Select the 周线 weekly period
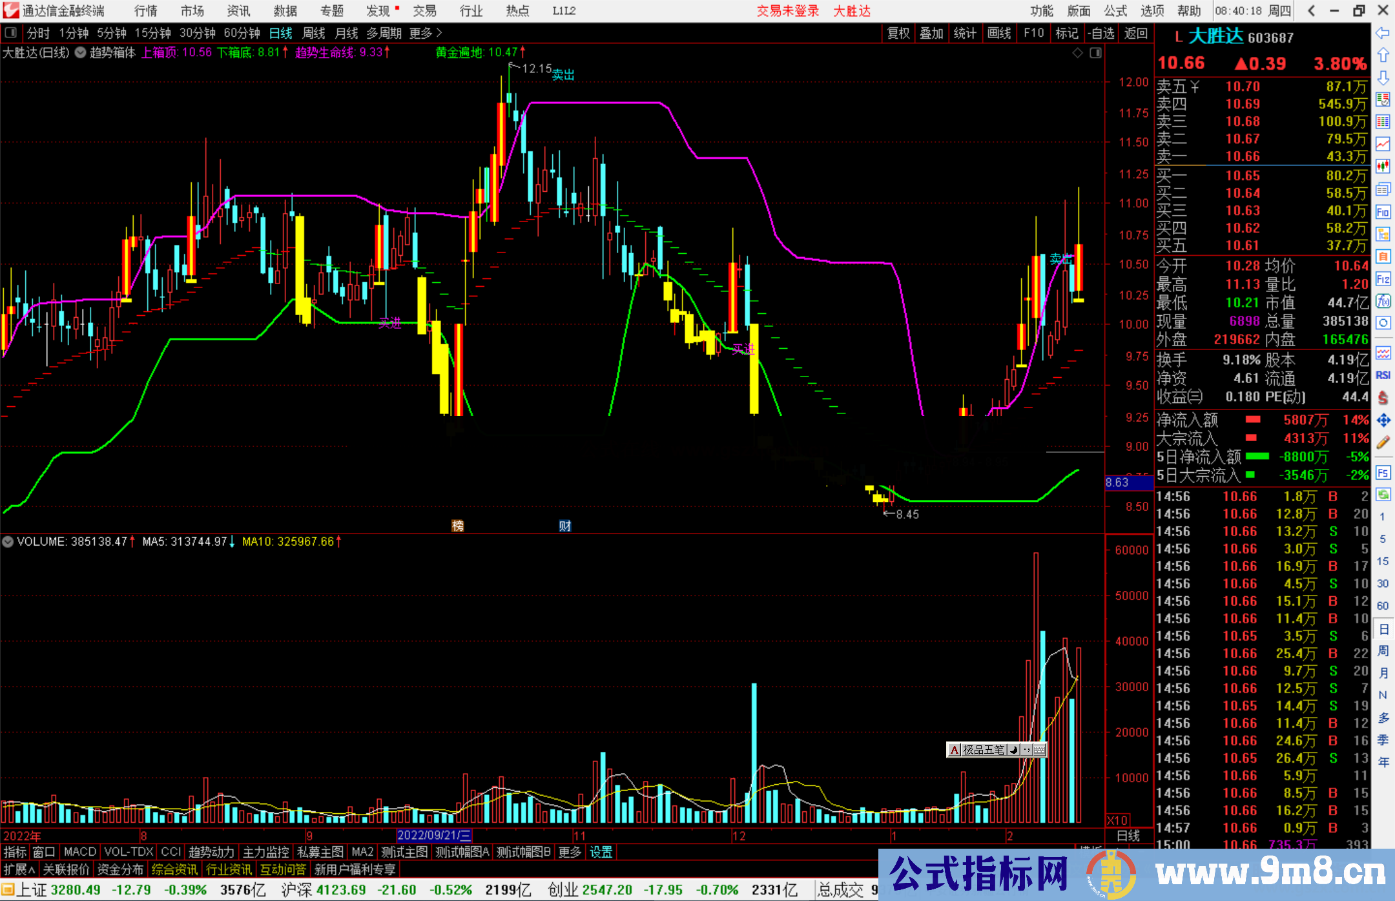Viewport: 1395px width, 901px height. click(x=314, y=33)
